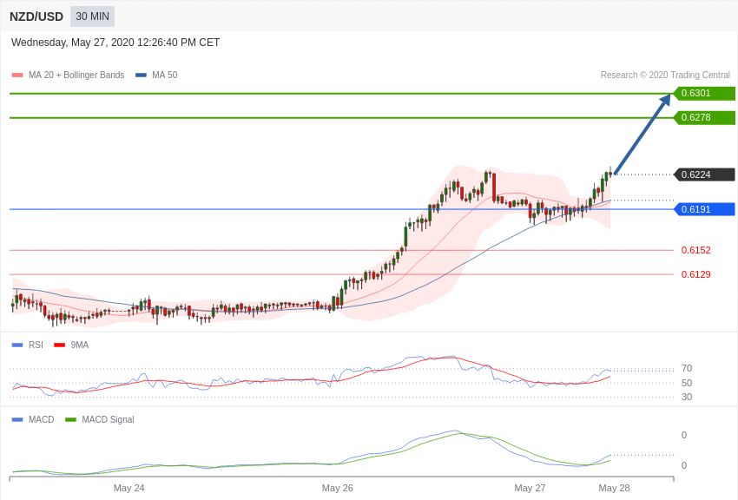The image size is (738, 500).
Task: Click the blue MA 50 legend swatch
Action: (141, 76)
